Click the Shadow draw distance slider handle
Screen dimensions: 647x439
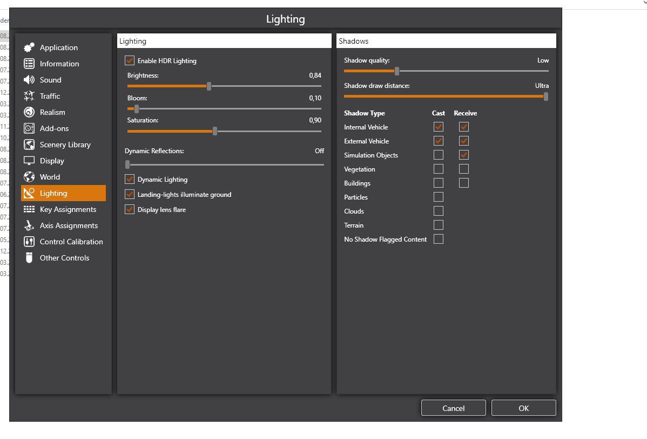tap(546, 97)
